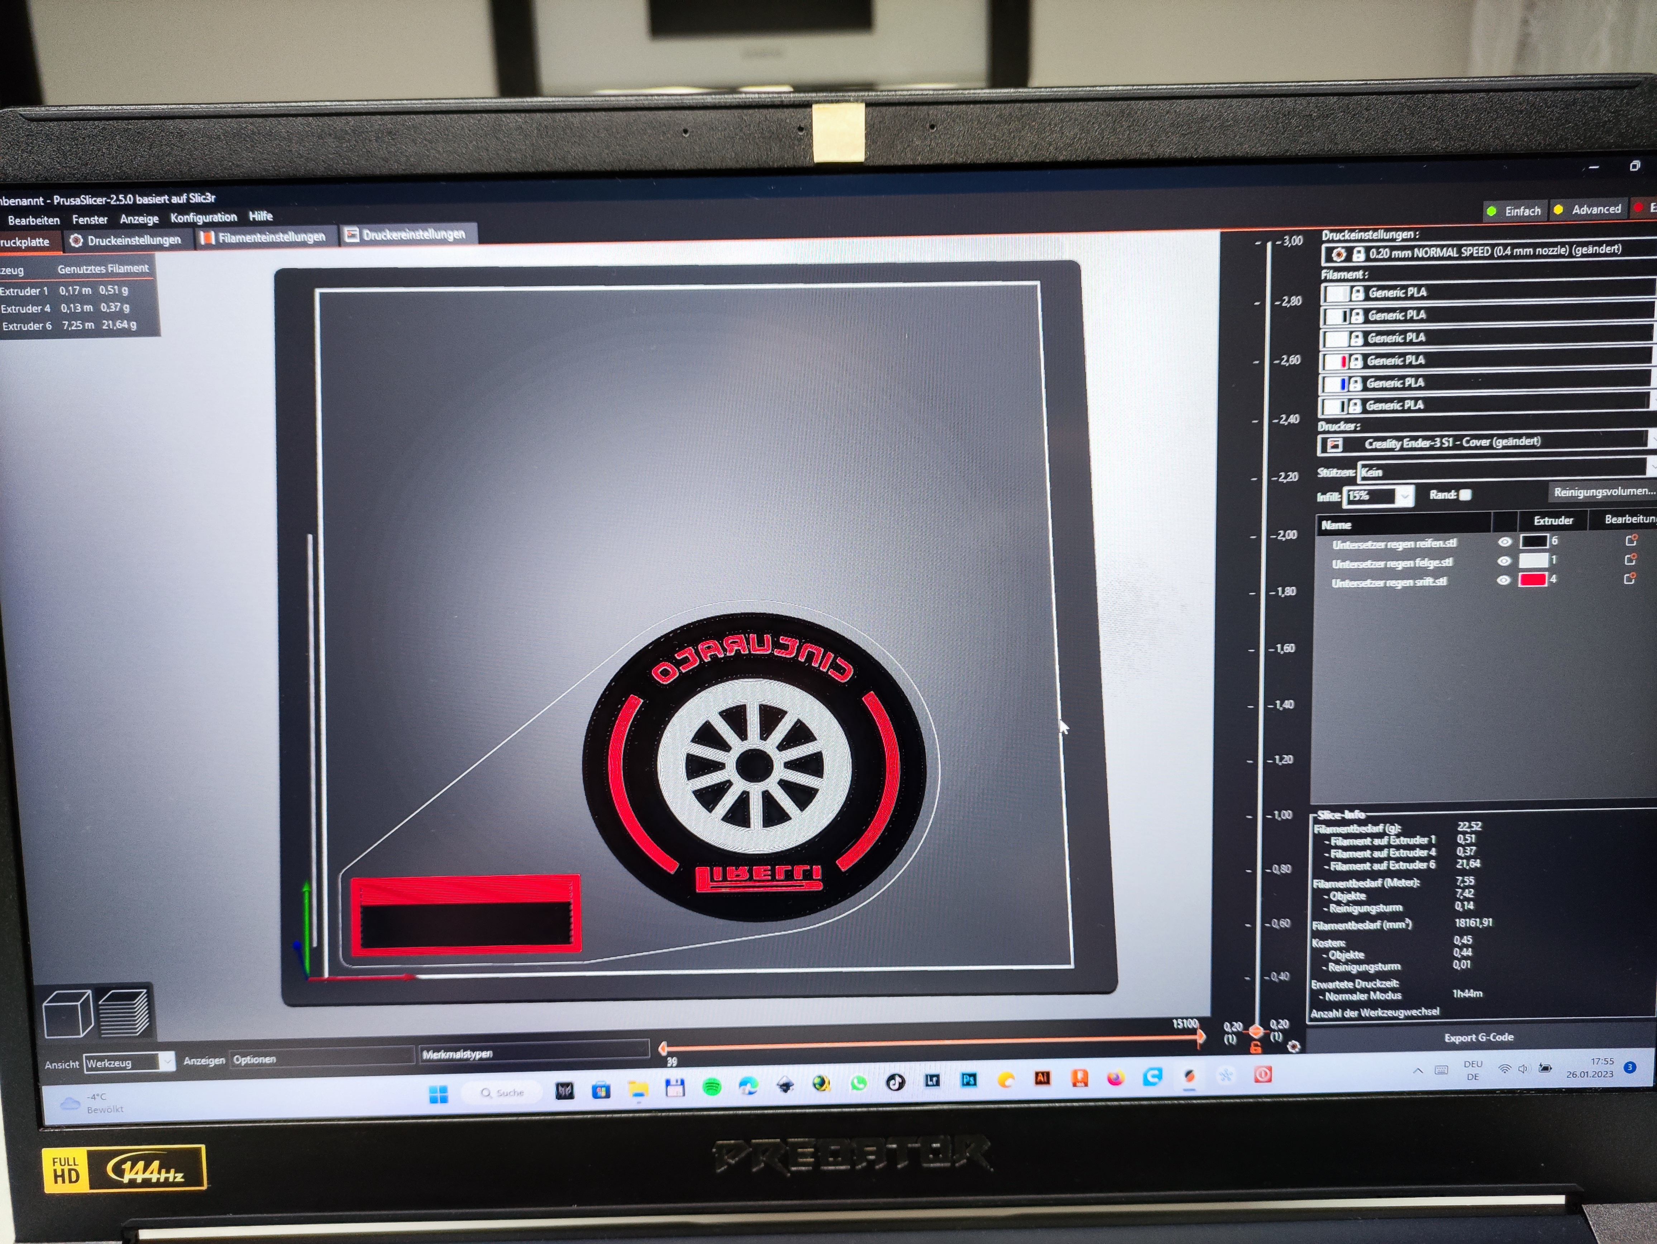Open the Infill 15% dropdown
This screenshot has width=1657, height=1244.
click(1405, 495)
